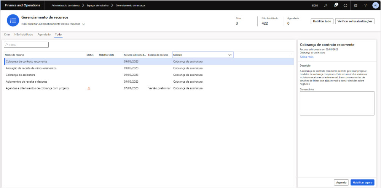Open the AJ user account avatar

(x=375, y=5)
